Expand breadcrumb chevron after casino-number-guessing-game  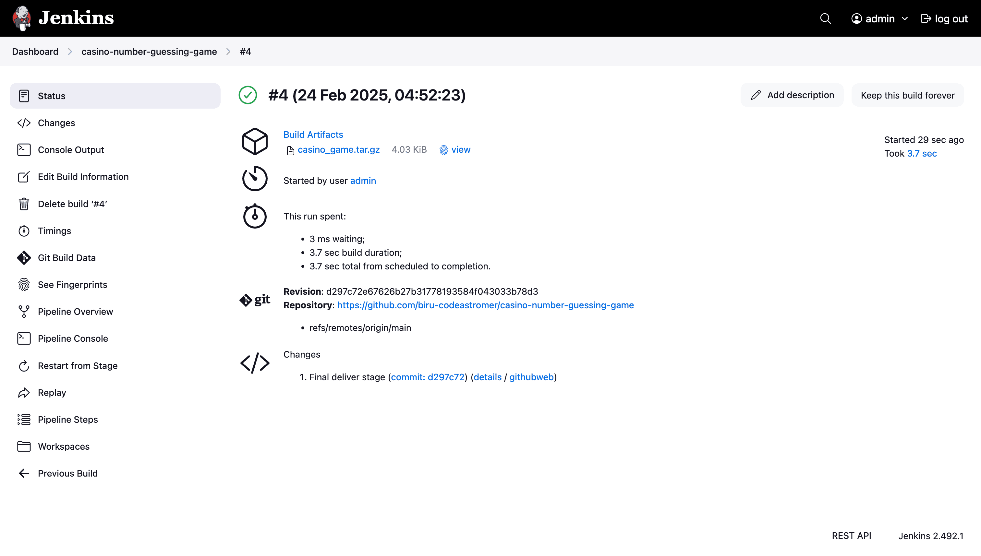(x=228, y=52)
